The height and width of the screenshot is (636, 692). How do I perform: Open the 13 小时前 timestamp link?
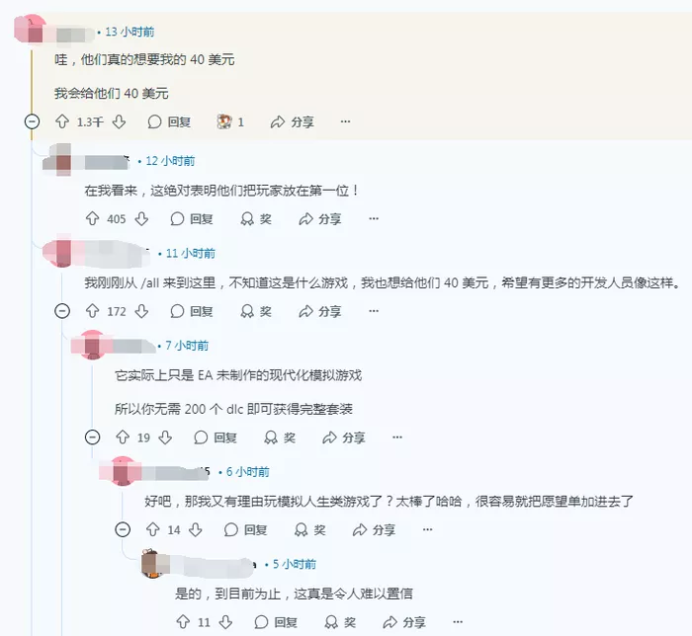point(130,32)
